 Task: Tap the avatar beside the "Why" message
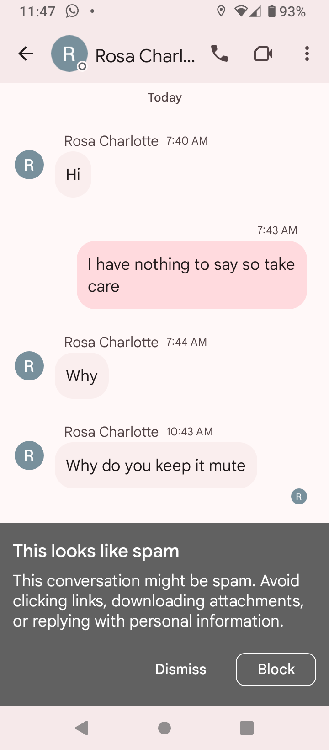pyautogui.click(x=29, y=366)
